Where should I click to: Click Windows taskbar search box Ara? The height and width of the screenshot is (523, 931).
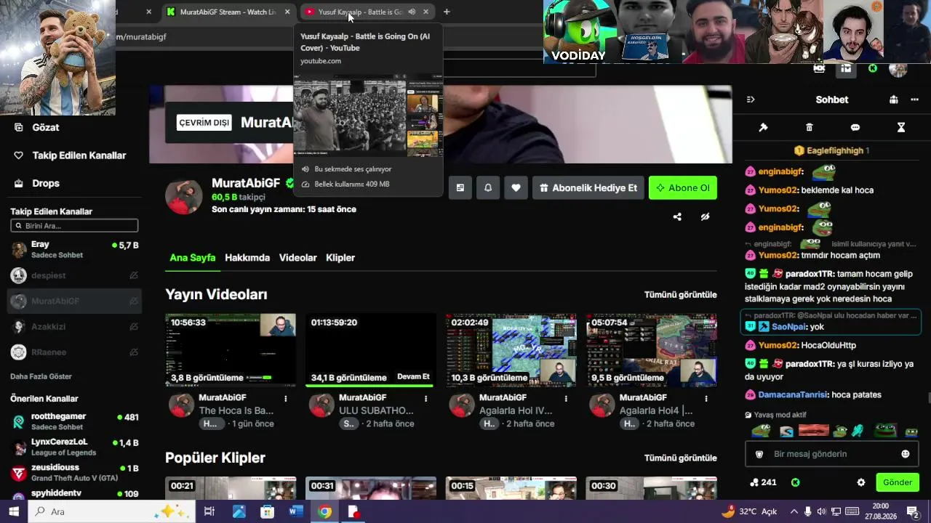(x=112, y=511)
